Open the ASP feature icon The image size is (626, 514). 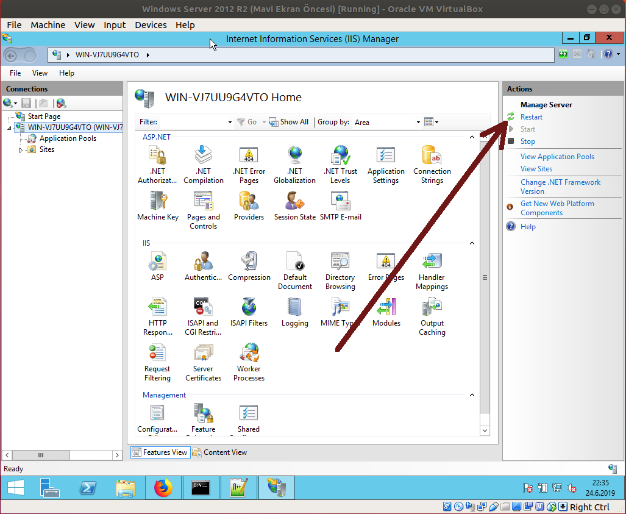point(157,266)
